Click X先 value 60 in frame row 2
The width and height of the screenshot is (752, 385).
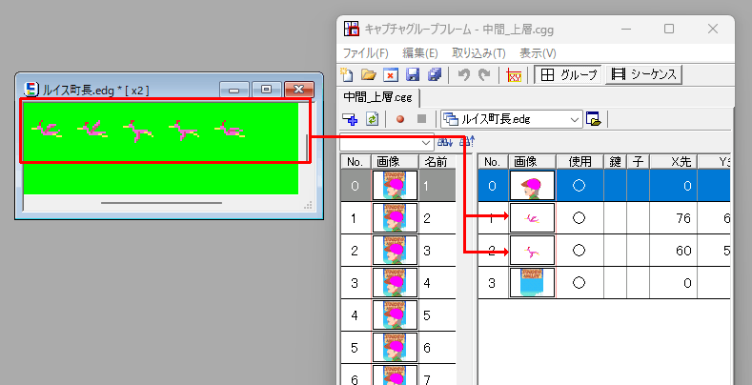[682, 251]
